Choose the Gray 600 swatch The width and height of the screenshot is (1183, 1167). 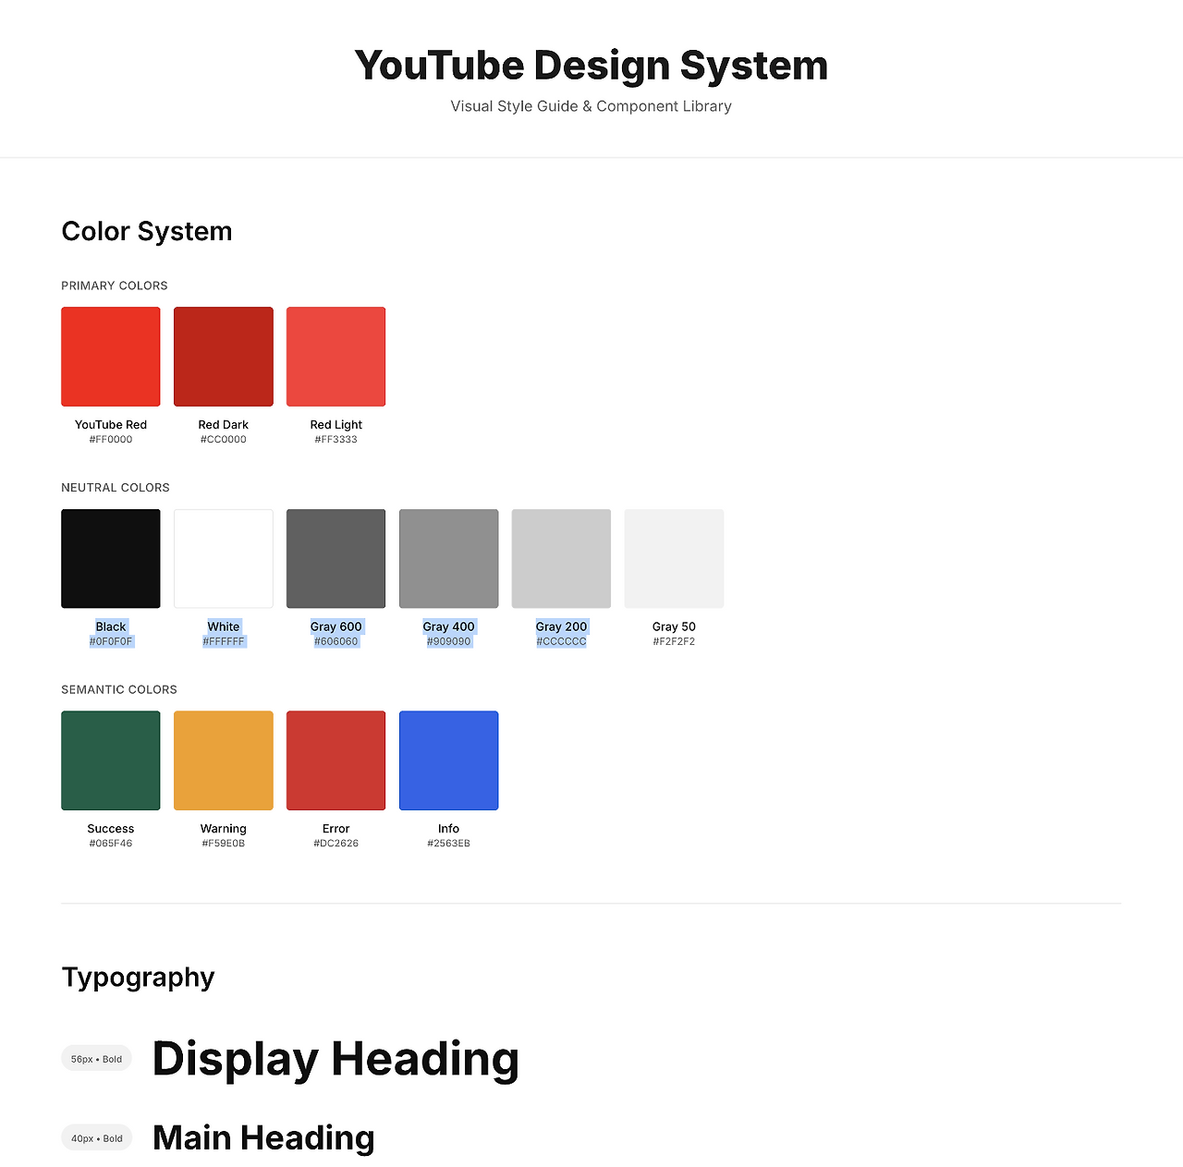click(336, 559)
